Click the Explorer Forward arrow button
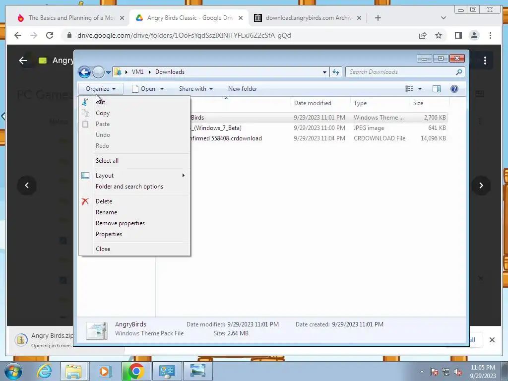Image resolution: width=508 pixels, height=381 pixels. coord(98,72)
